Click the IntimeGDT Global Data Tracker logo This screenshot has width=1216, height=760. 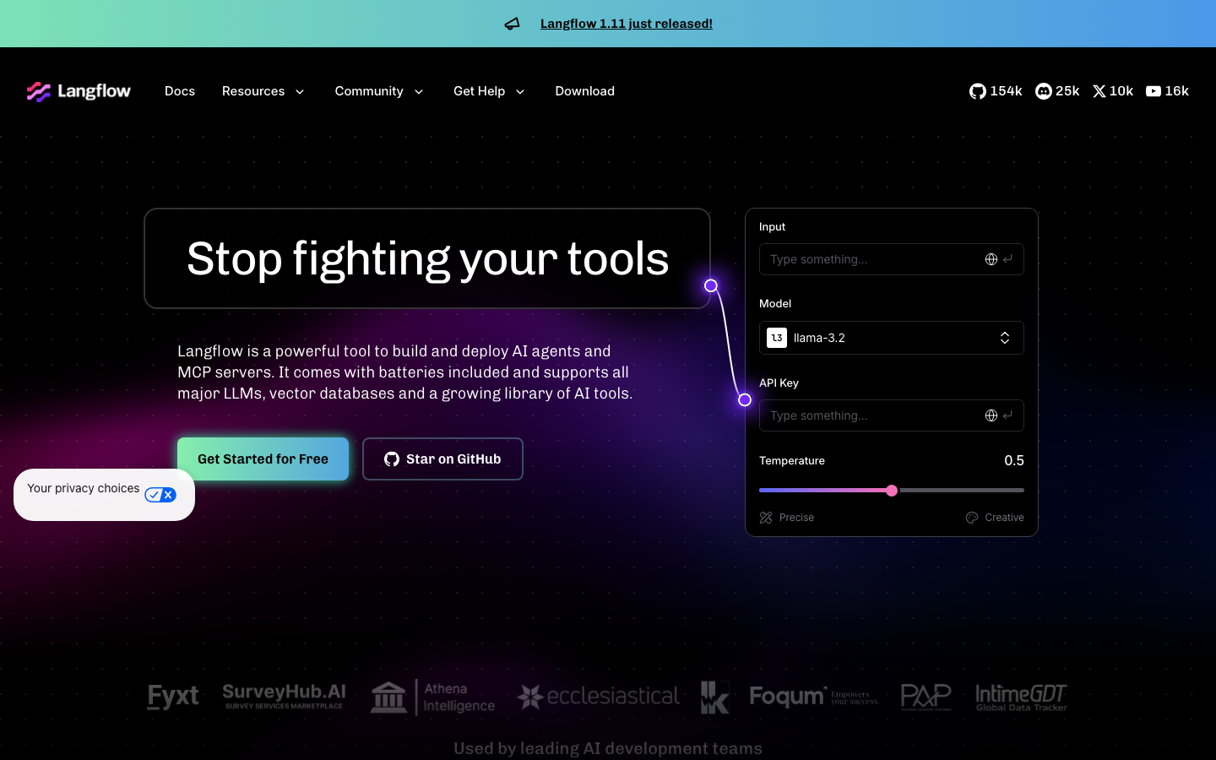point(1021,698)
